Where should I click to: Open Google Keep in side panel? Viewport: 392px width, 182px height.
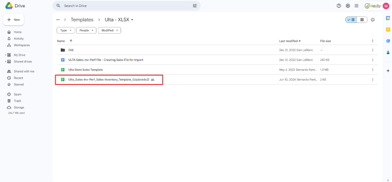pos(388,29)
